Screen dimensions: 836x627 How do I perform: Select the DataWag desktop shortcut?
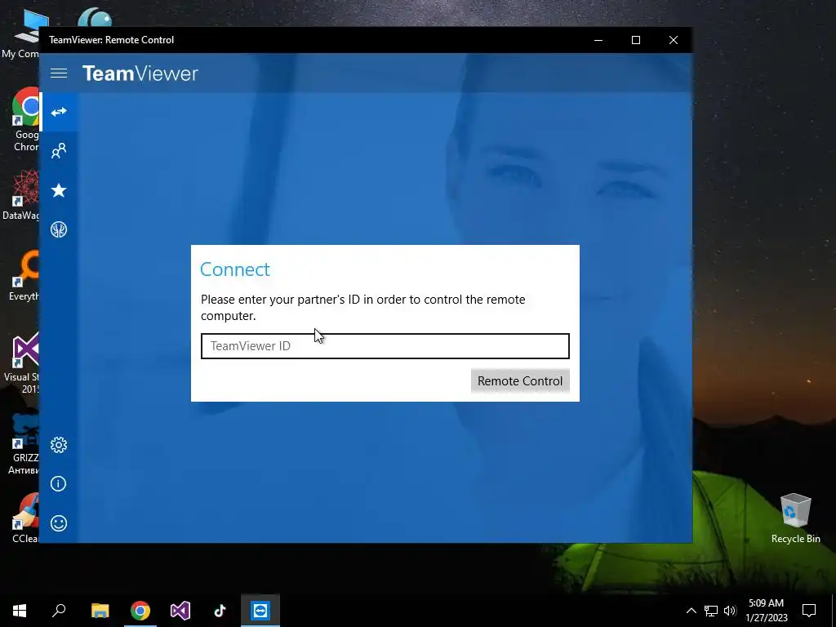tap(21, 195)
